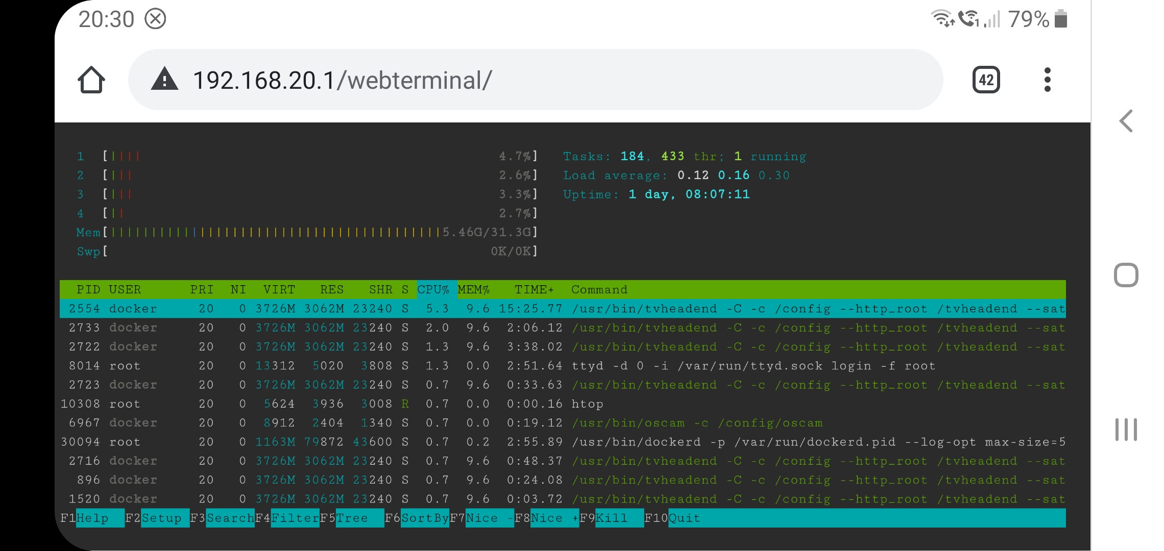
Task: Sort by the PID column header
Action: tap(88, 289)
